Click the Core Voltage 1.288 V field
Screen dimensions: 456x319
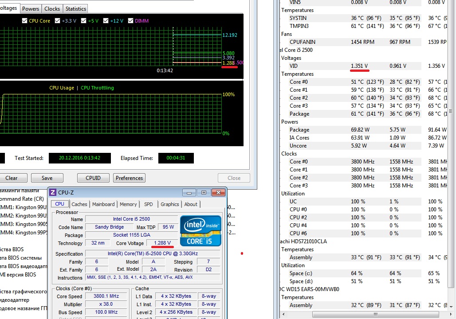pyautogui.click(x=162, y=243)
